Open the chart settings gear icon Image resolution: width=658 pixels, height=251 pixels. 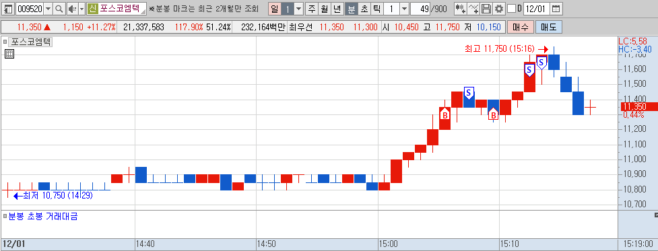(x=498, y=8)
